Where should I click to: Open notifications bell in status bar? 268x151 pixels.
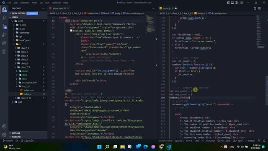point(264,141)
